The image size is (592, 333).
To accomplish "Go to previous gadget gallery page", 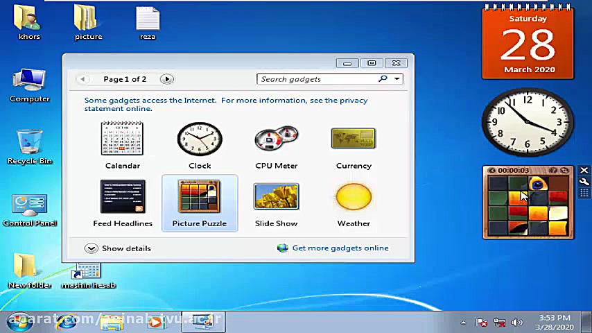I will 82,79.
